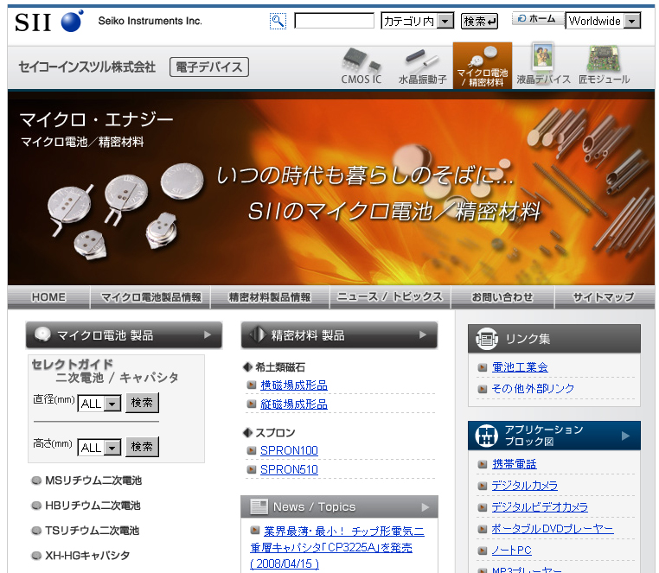The height and width of the screenshot is (573, 659).
Task: Open the カテゴリ内 search scope dropdown
Action: point(418,20)
